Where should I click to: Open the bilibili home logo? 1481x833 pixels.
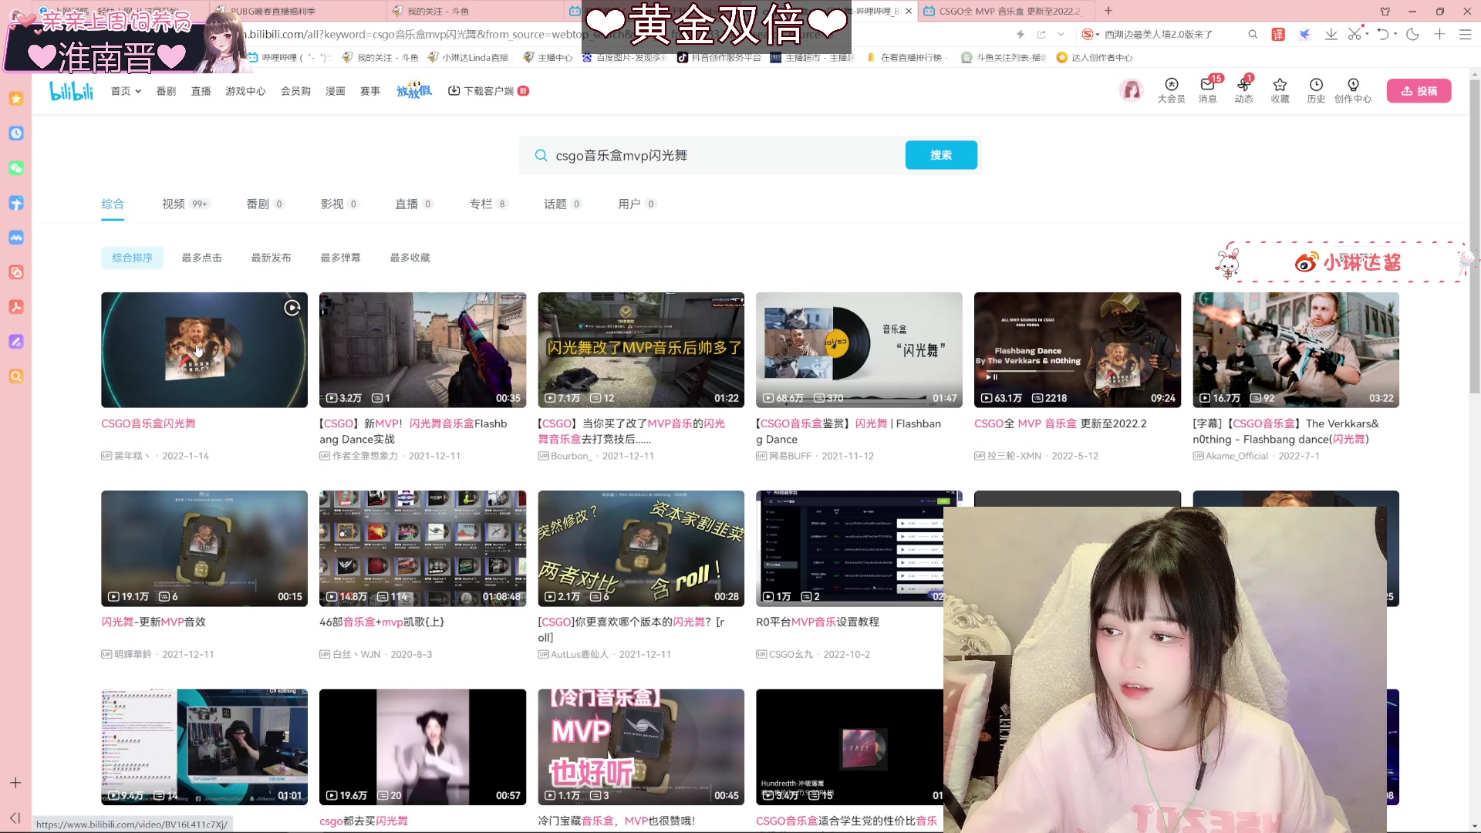point(71,91)
